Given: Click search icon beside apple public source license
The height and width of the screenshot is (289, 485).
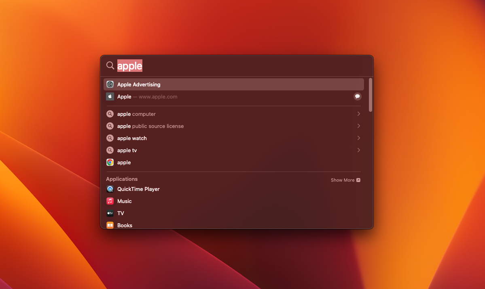Looking at the screenshot, I should click(x=110, y=126).
